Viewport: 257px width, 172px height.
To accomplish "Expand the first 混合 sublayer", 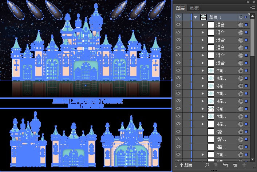I will click(203, 25).
